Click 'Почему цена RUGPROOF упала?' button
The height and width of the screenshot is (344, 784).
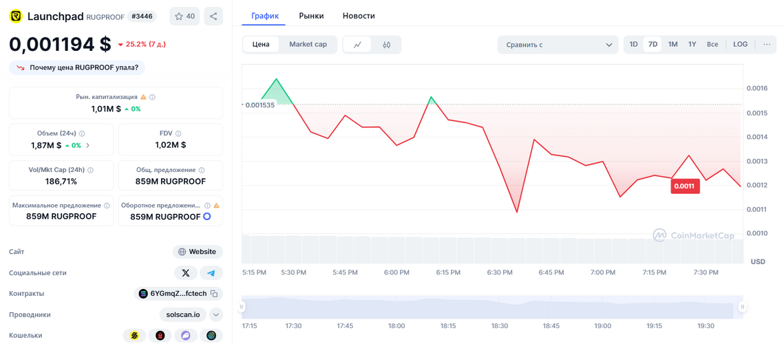(77, 68)
